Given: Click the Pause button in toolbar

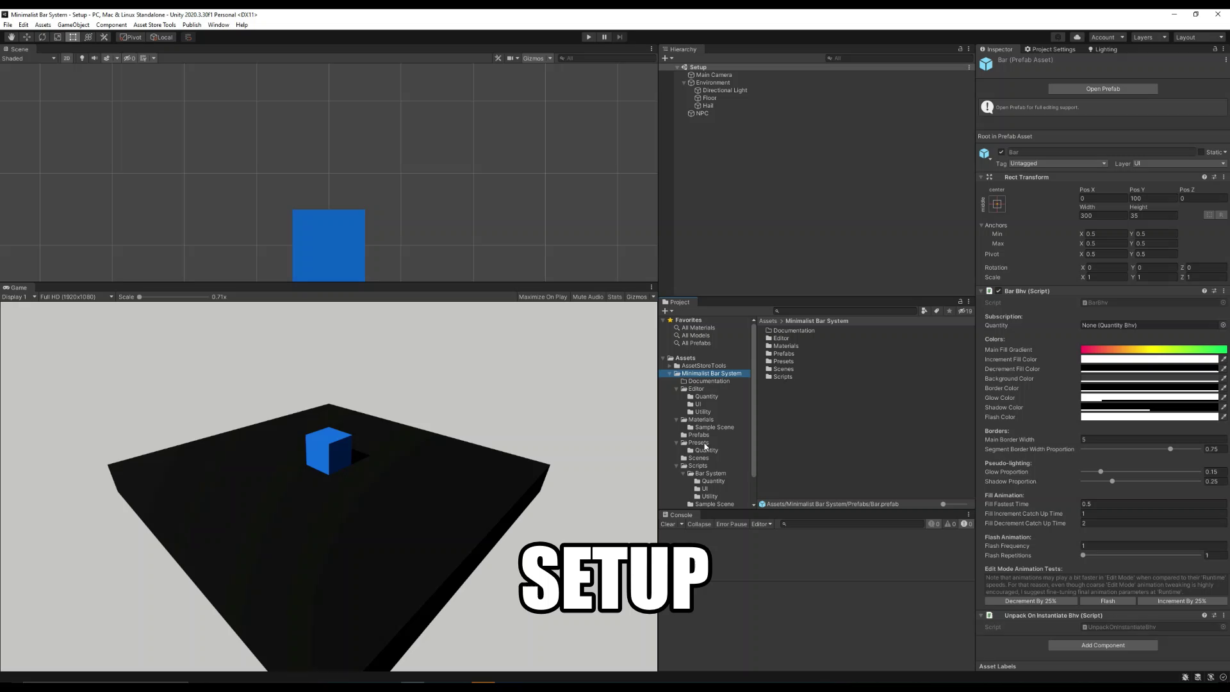Looking at the screenshot, I should tap(603, 37).
